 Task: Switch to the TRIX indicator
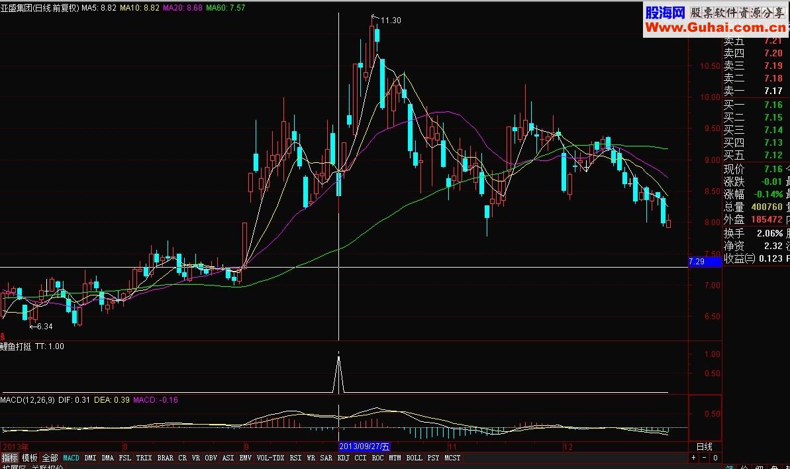pyautogui.click(x=144, y=458)
